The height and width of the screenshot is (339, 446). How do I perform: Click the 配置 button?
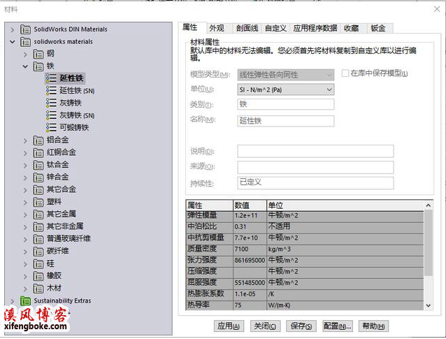point(338,326)
